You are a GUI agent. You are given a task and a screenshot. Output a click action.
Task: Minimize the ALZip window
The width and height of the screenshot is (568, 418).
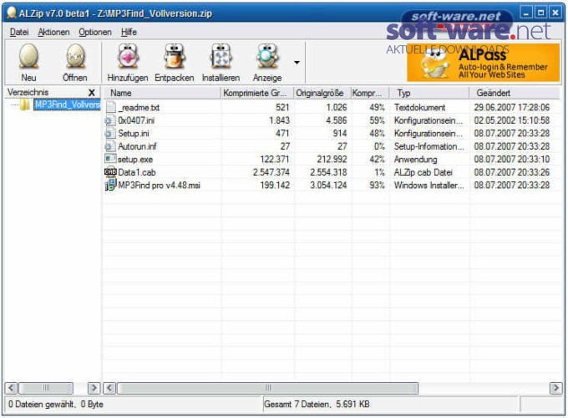[526, 13]
